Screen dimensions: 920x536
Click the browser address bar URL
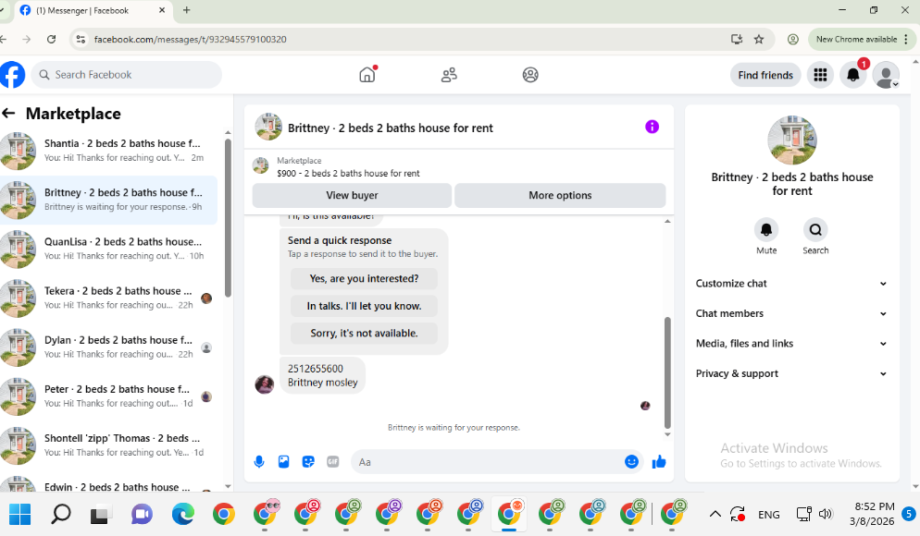point(190,39)
